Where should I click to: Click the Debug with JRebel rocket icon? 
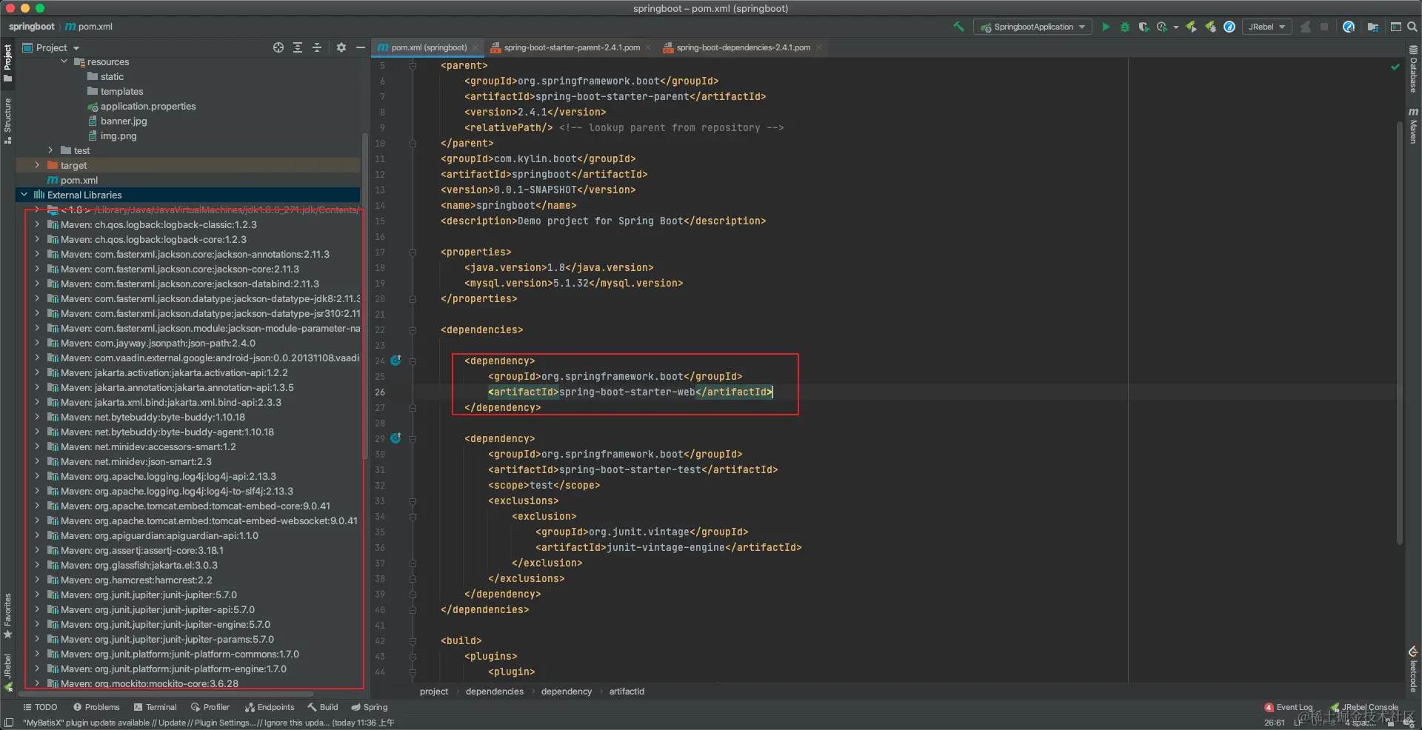click(1210, 27)
